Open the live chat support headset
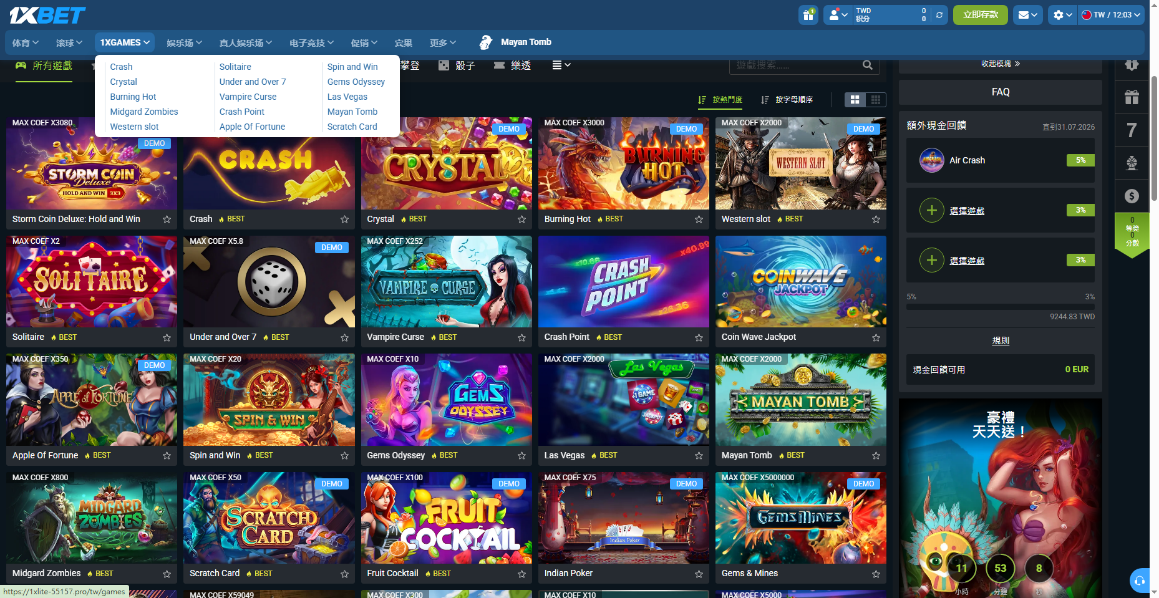Viewport: 1159px width, 598px height. point(1139,581)
